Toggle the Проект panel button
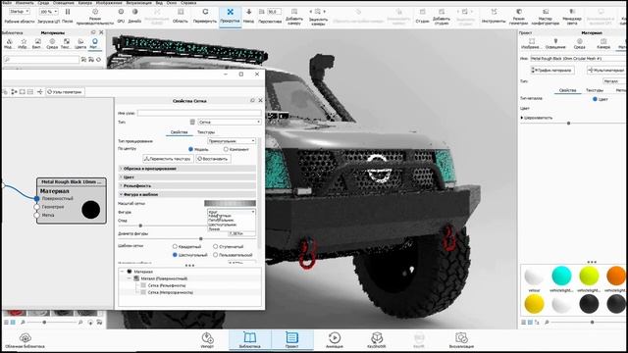Screen dimensions: 628x353 pyautogui.click(x=292, y=340)
